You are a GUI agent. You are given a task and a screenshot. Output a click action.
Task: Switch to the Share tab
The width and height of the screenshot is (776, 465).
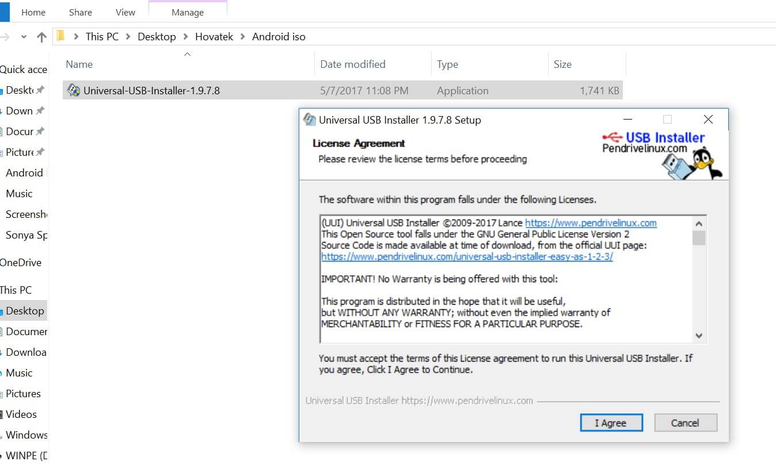[x=80, y=11]
